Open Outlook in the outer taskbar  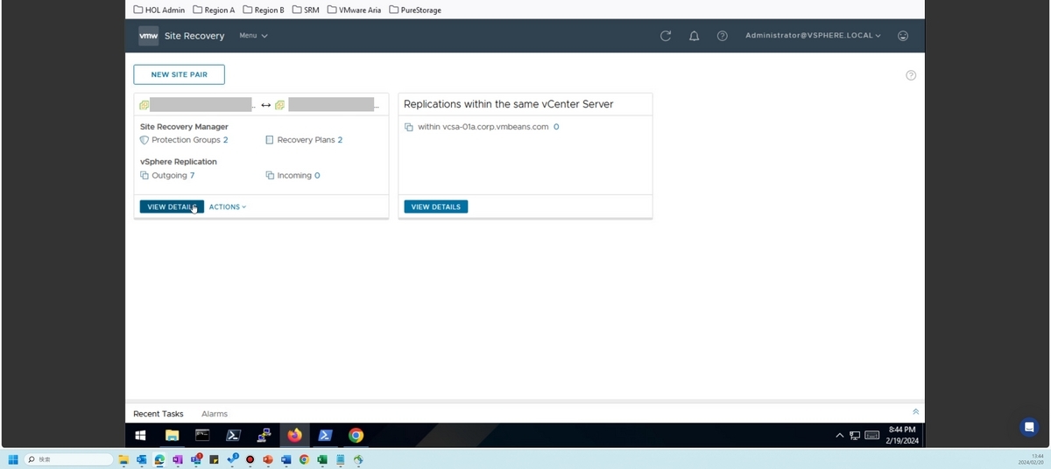(141, 459)
